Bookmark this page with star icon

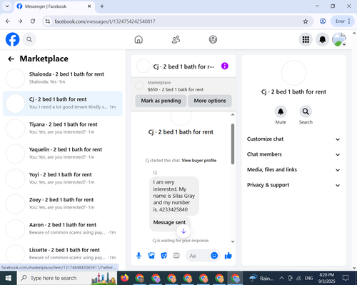coord(306,21)
